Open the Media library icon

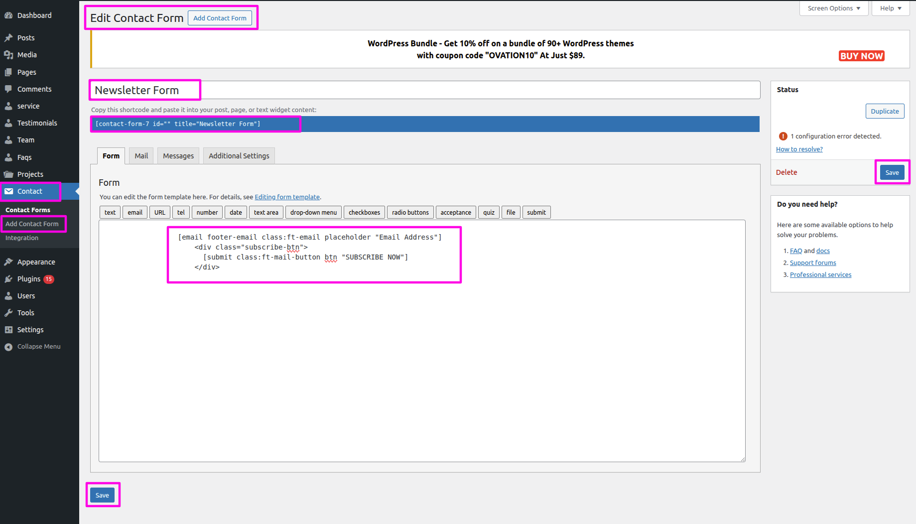[x=8, y=55]
